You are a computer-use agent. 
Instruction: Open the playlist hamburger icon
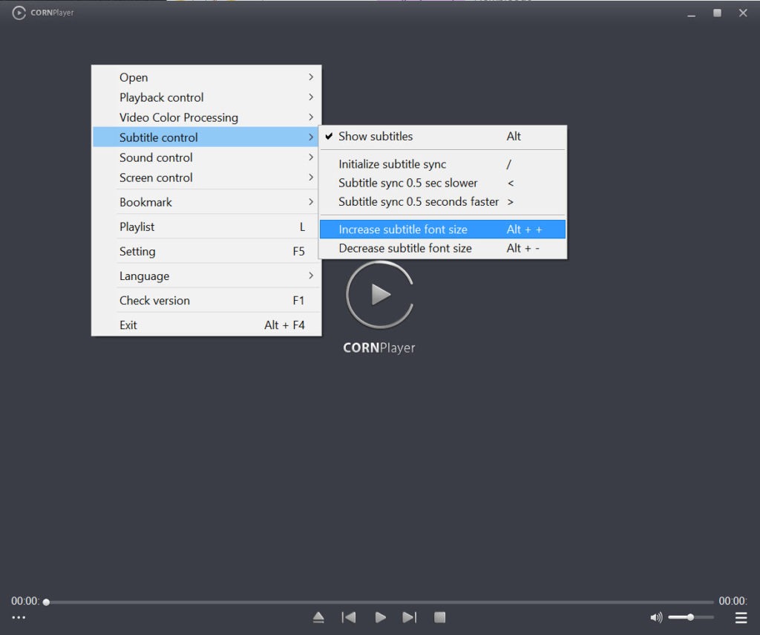coord(741,617)
